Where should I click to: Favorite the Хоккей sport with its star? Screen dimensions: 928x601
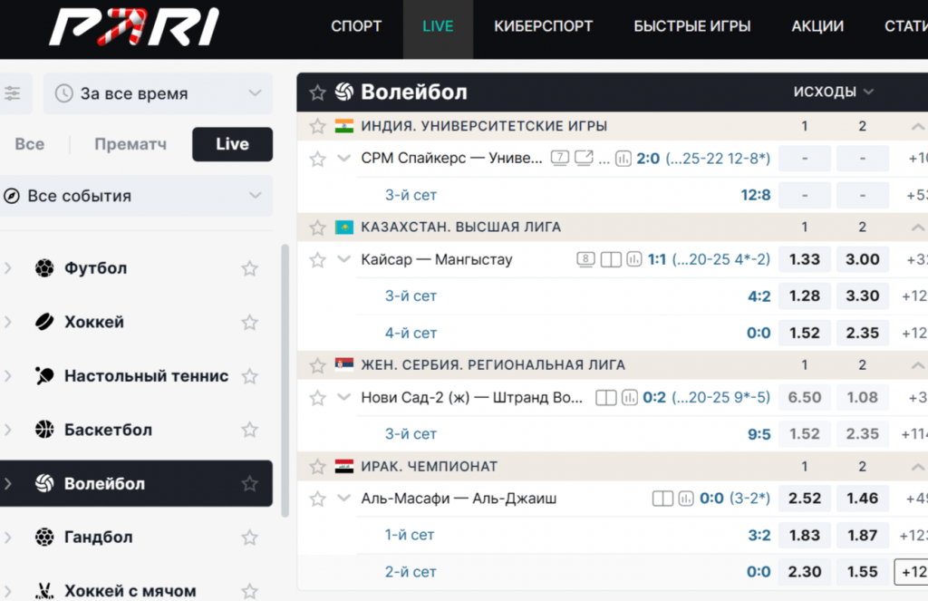(249, 323)
